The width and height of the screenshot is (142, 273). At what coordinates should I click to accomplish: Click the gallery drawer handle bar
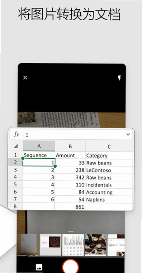click(x=71, y=231)
